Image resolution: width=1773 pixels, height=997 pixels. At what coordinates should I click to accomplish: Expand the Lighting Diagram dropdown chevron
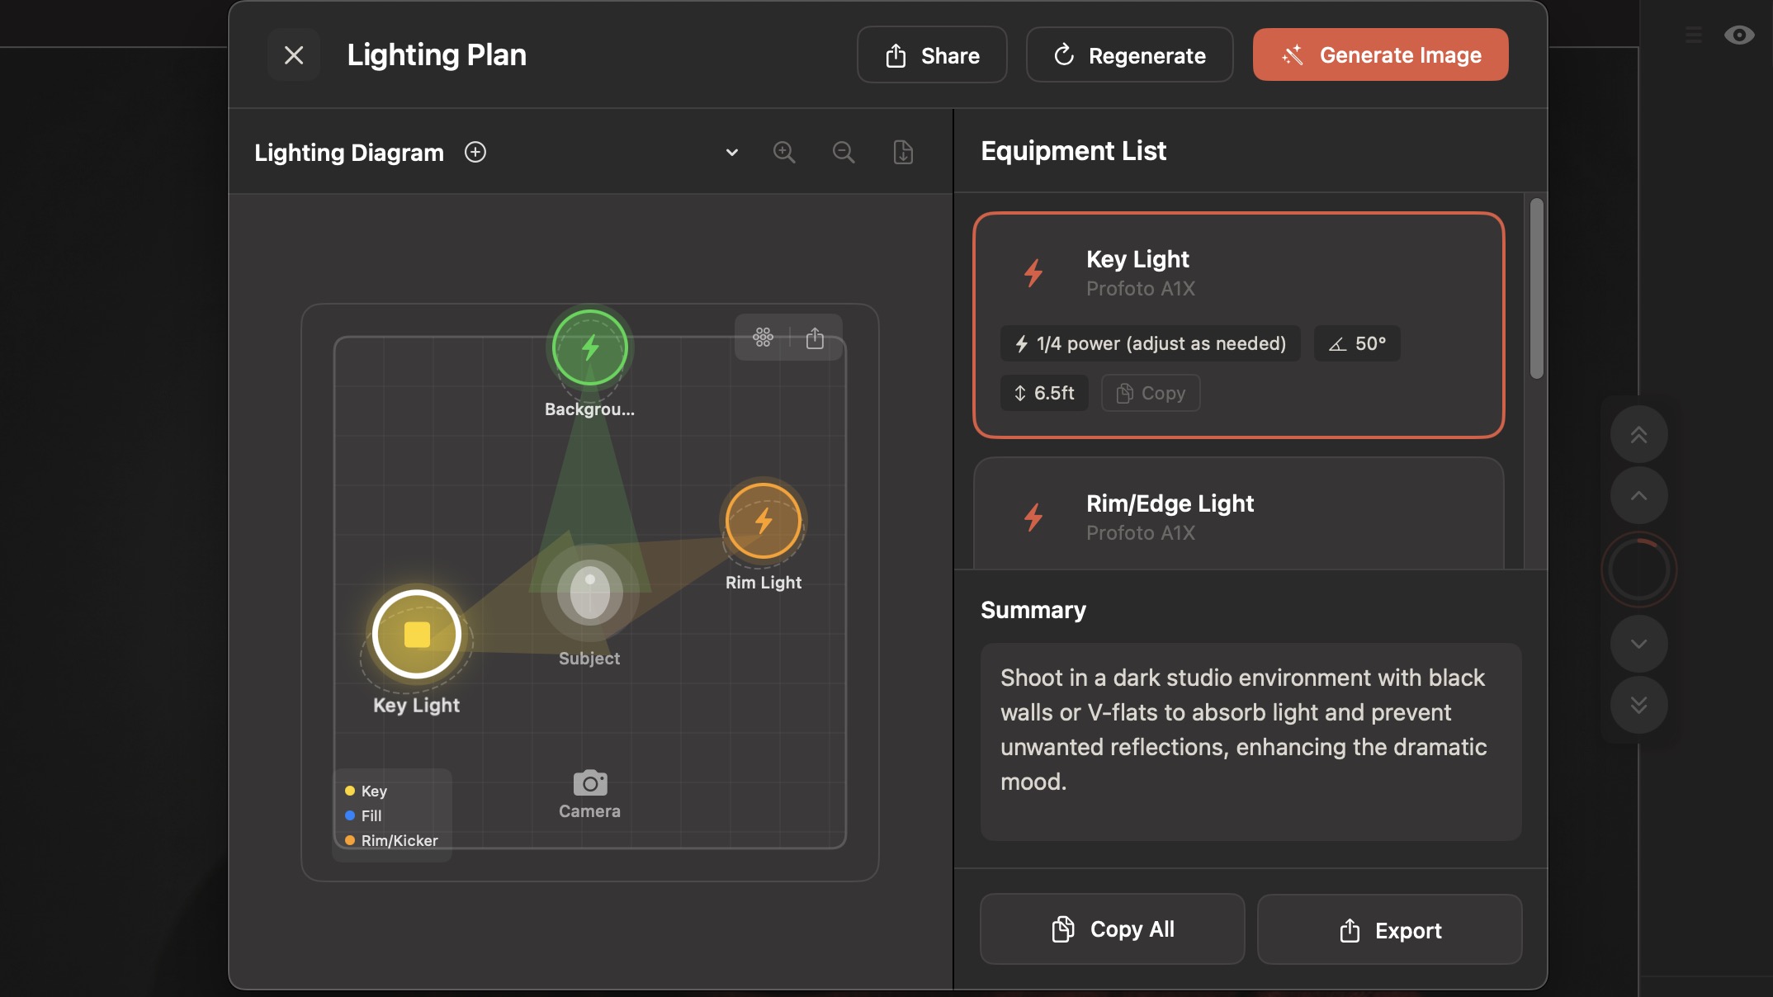(x=731, y=153)
